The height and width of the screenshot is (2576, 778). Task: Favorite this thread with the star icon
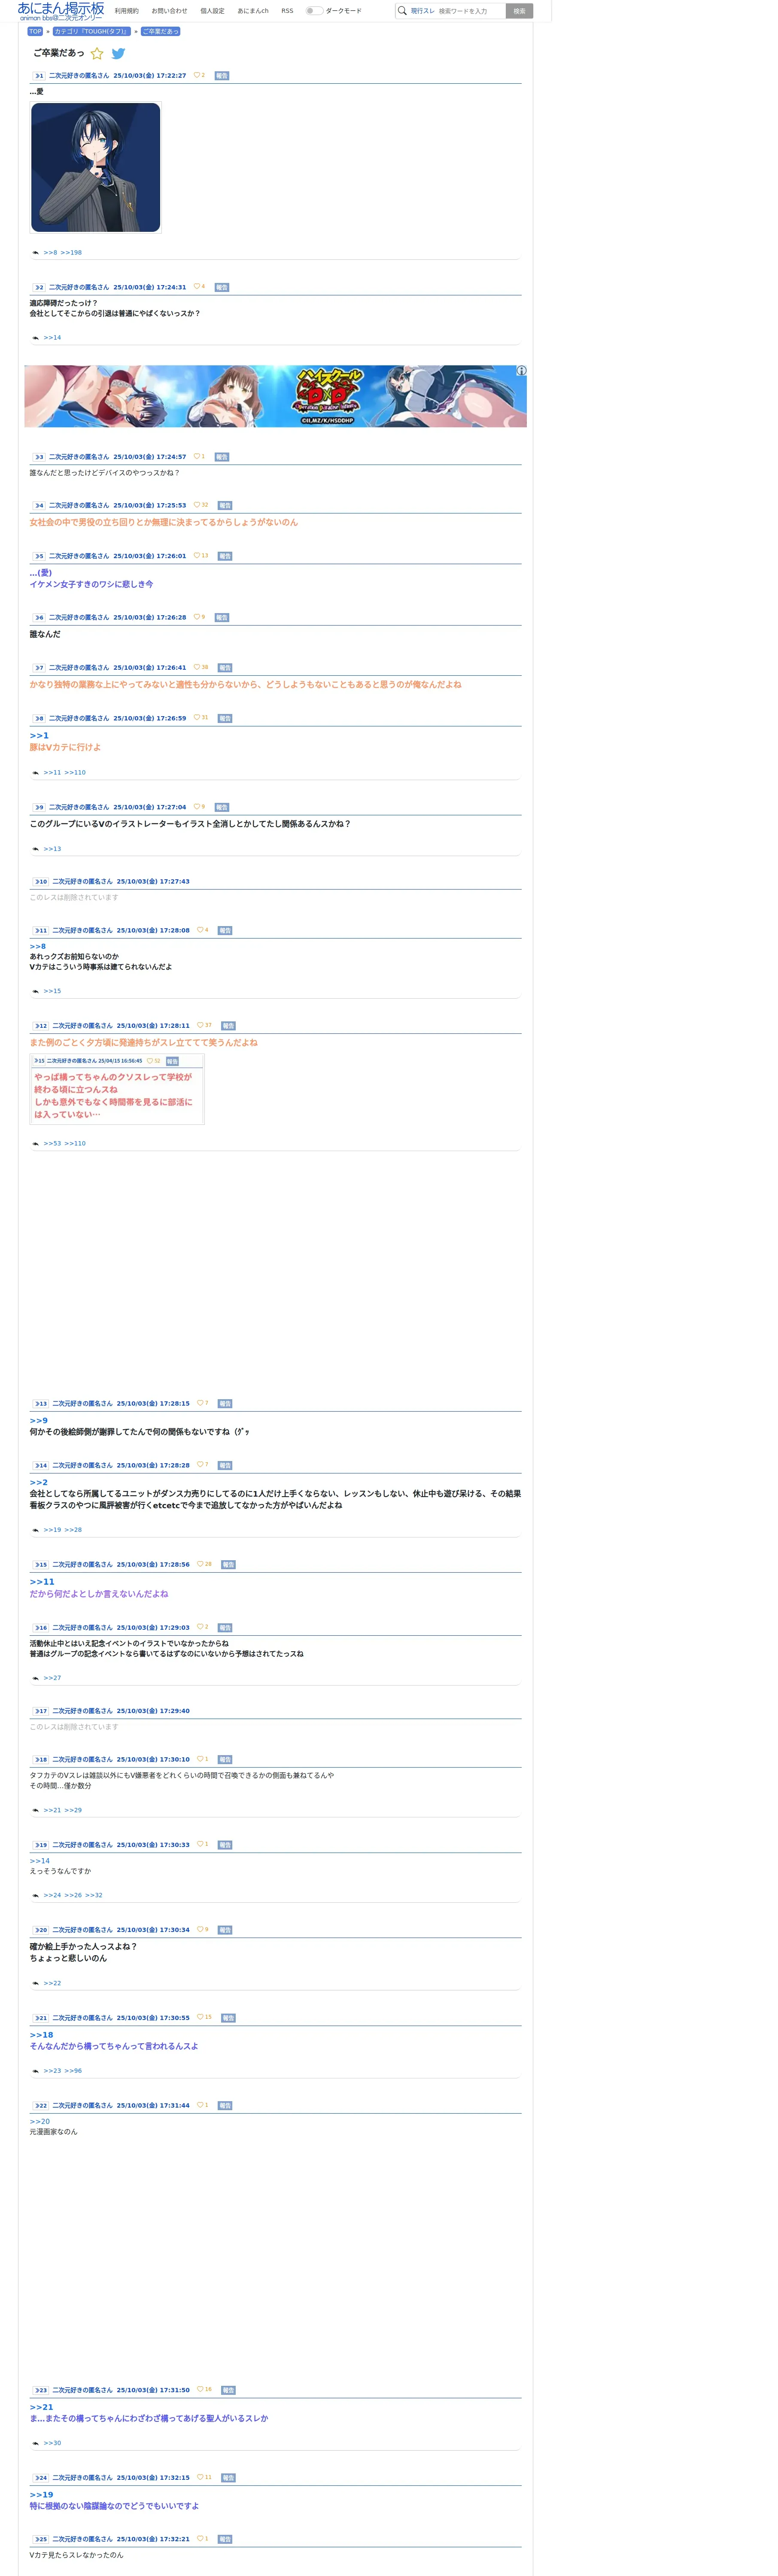(x=97, y=54)
